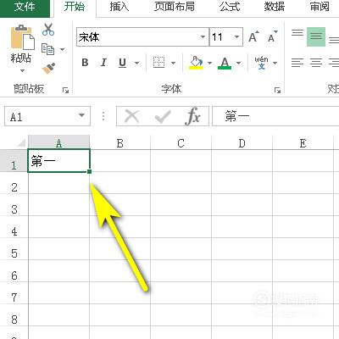Switch to 数据 Data tab
This screenshot has width=339, height=339.
274,7
